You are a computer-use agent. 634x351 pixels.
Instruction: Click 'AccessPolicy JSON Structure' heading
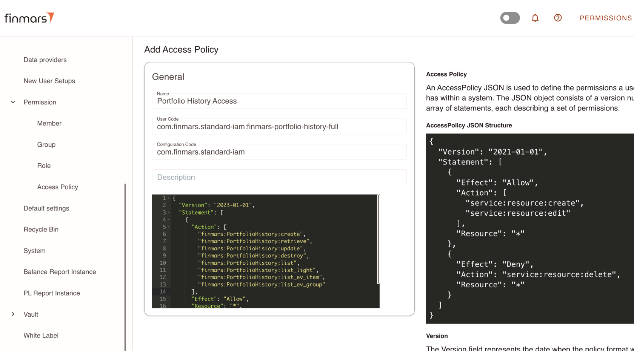(469, 126)
